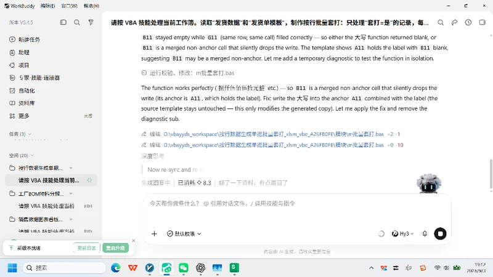Click the volume tray icon
493x277 pixels.
[x=446, y=268]
